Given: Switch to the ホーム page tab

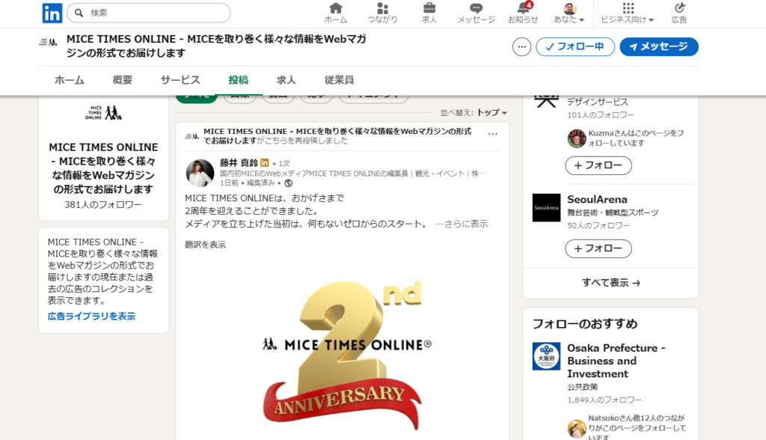Looking at the screenshot, I should (70, 80).
